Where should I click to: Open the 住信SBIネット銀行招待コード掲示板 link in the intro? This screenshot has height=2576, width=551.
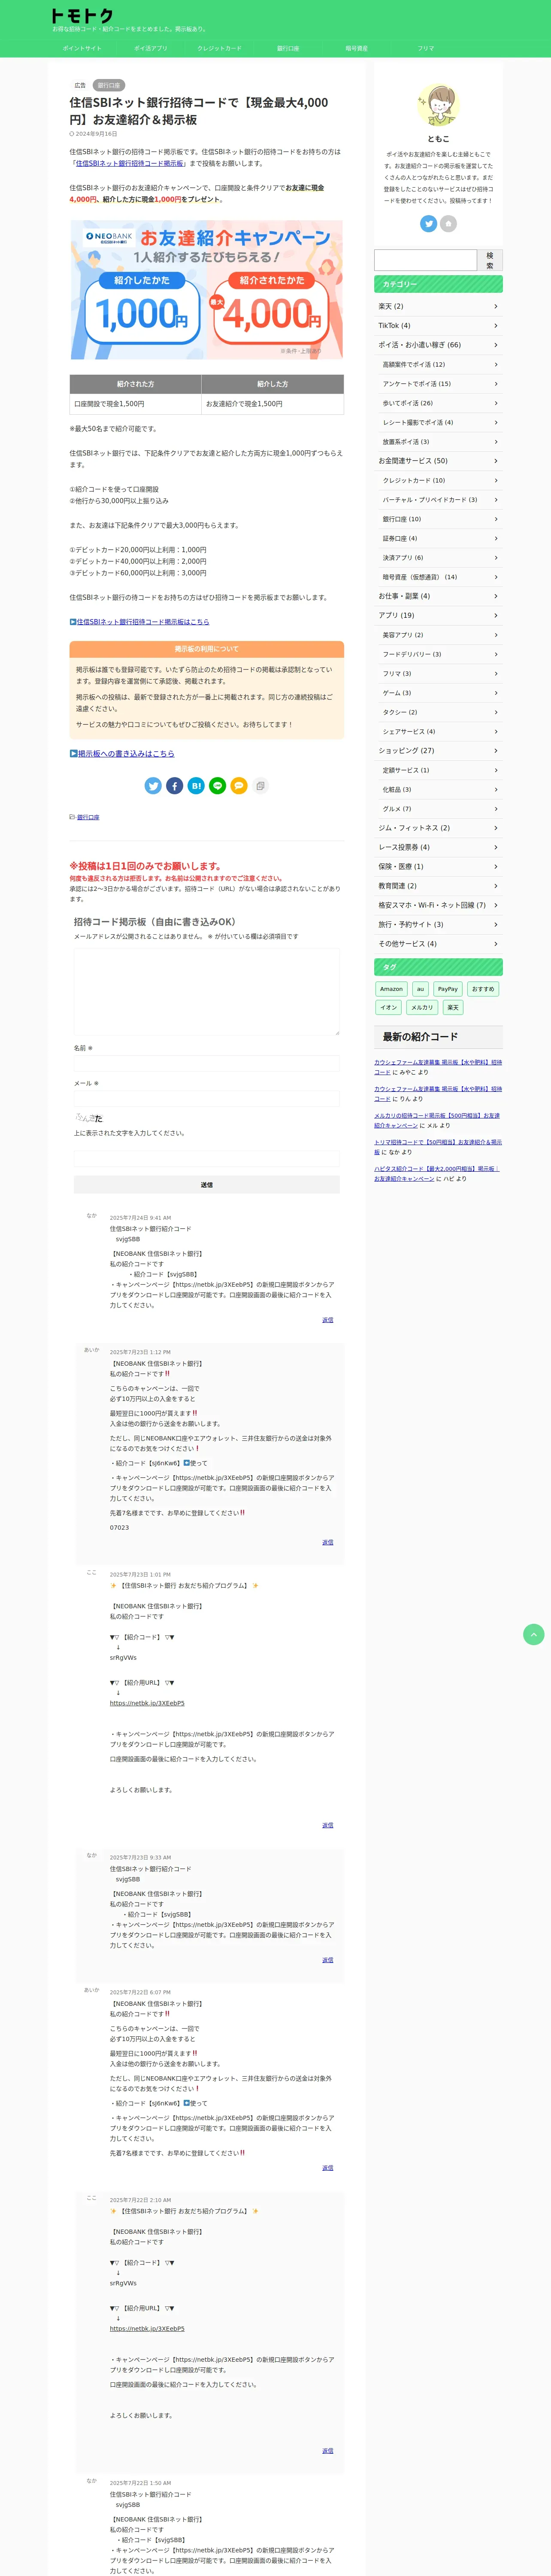click(x=130, y=163)
